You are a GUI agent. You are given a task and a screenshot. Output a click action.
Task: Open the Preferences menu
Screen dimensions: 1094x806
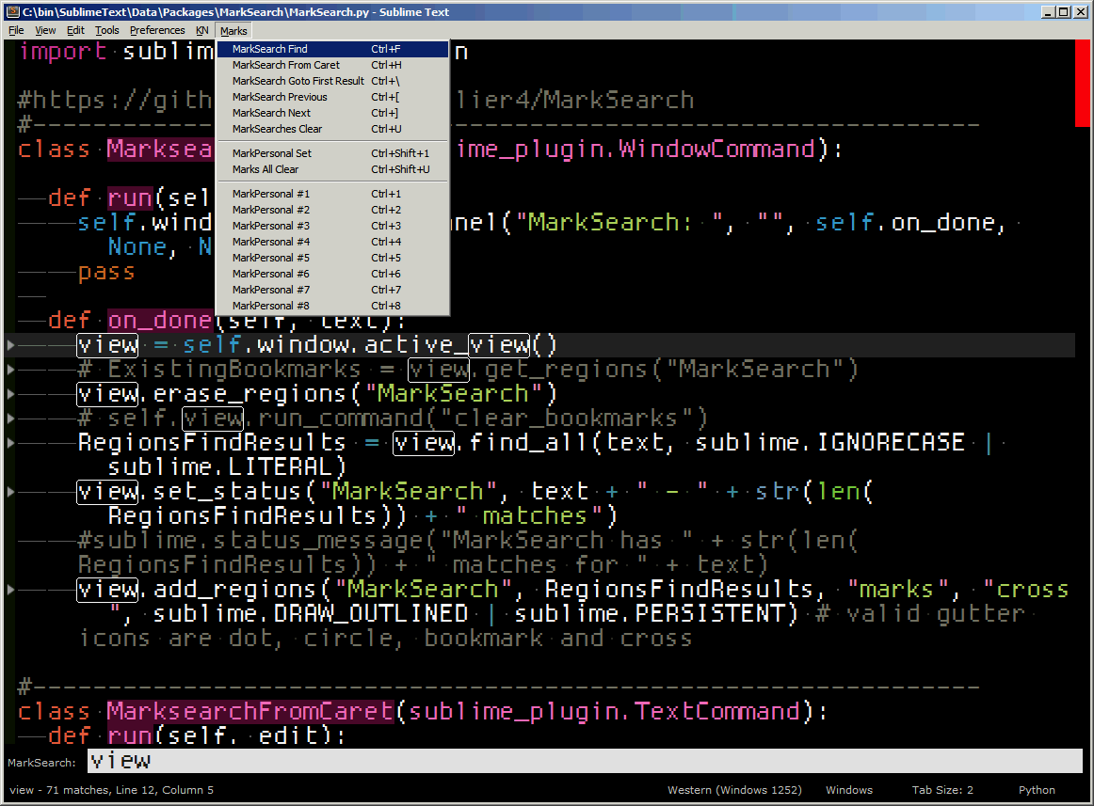pyautogui.click(x=157, y=31)
